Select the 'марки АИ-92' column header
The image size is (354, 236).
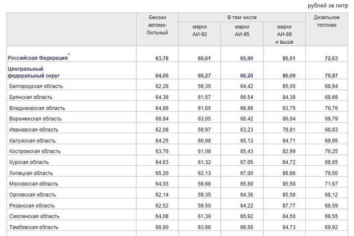click(200, 30)
